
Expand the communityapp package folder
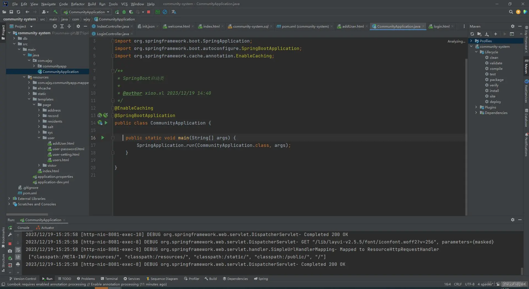click(34, 66)
